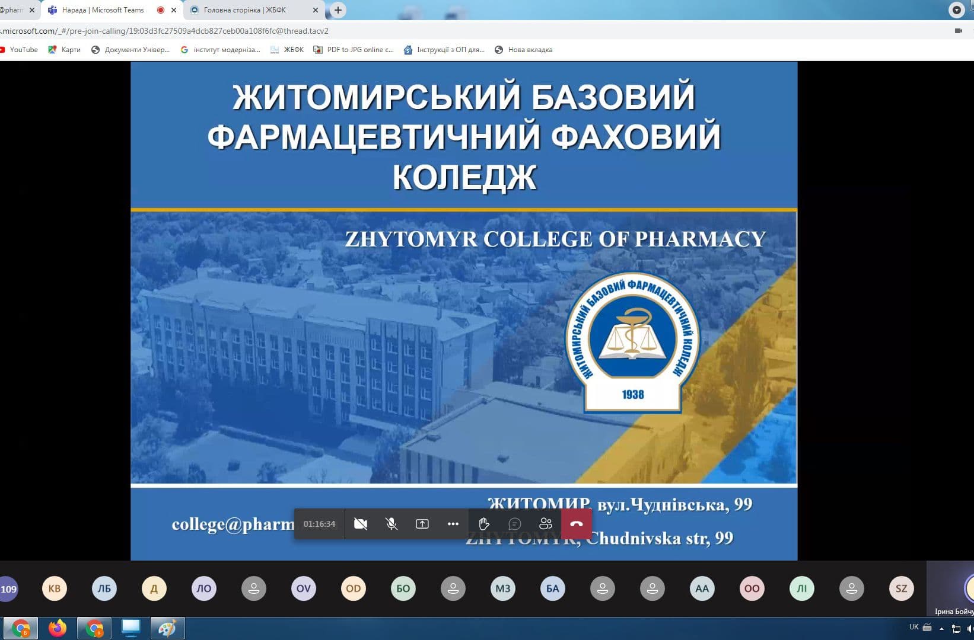Show hidden system tray icons arrow

tap(941, 629)
